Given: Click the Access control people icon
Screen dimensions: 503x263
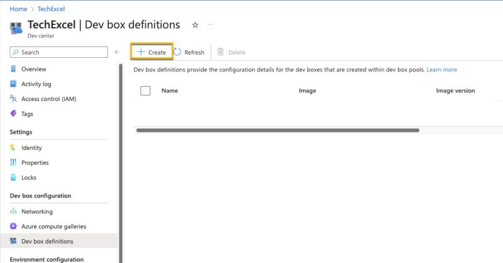Looking at the screenshot, I should (x=13, y=99).
